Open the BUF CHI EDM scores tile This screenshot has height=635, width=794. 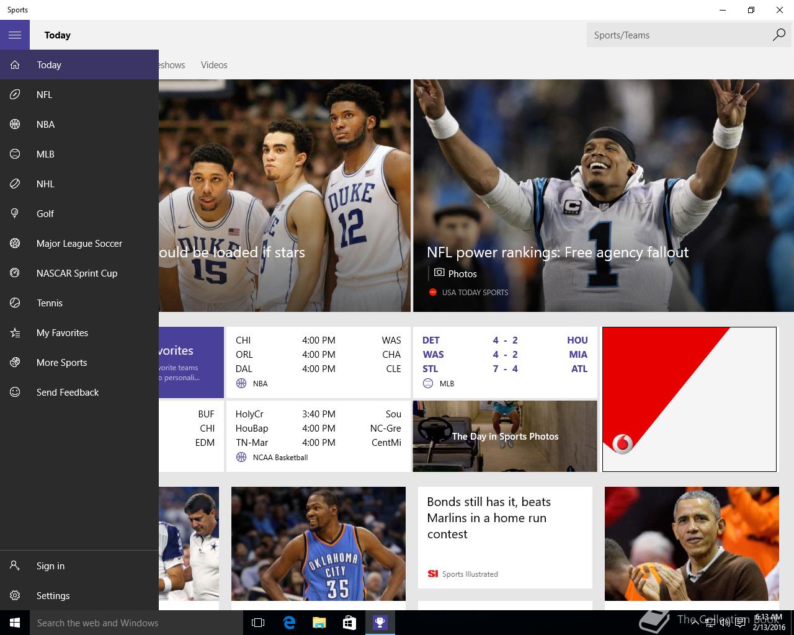tap(191, 436)
